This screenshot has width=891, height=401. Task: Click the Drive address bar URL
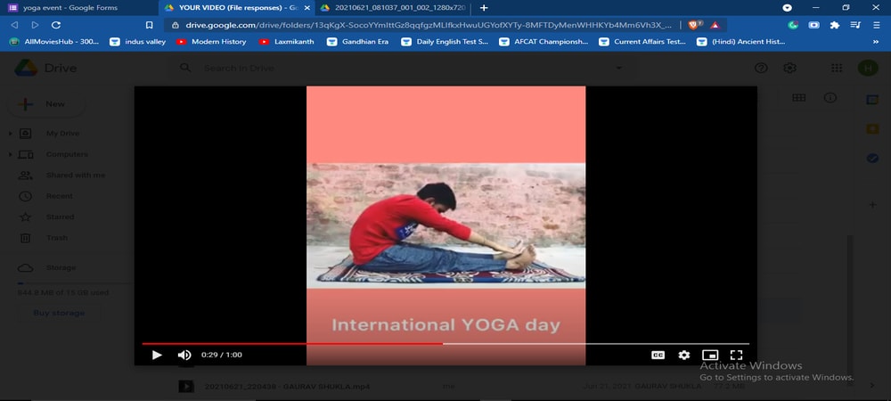[419, 25]
